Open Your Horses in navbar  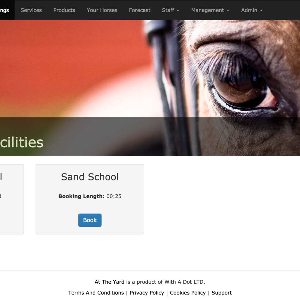(x=102, y=10)
